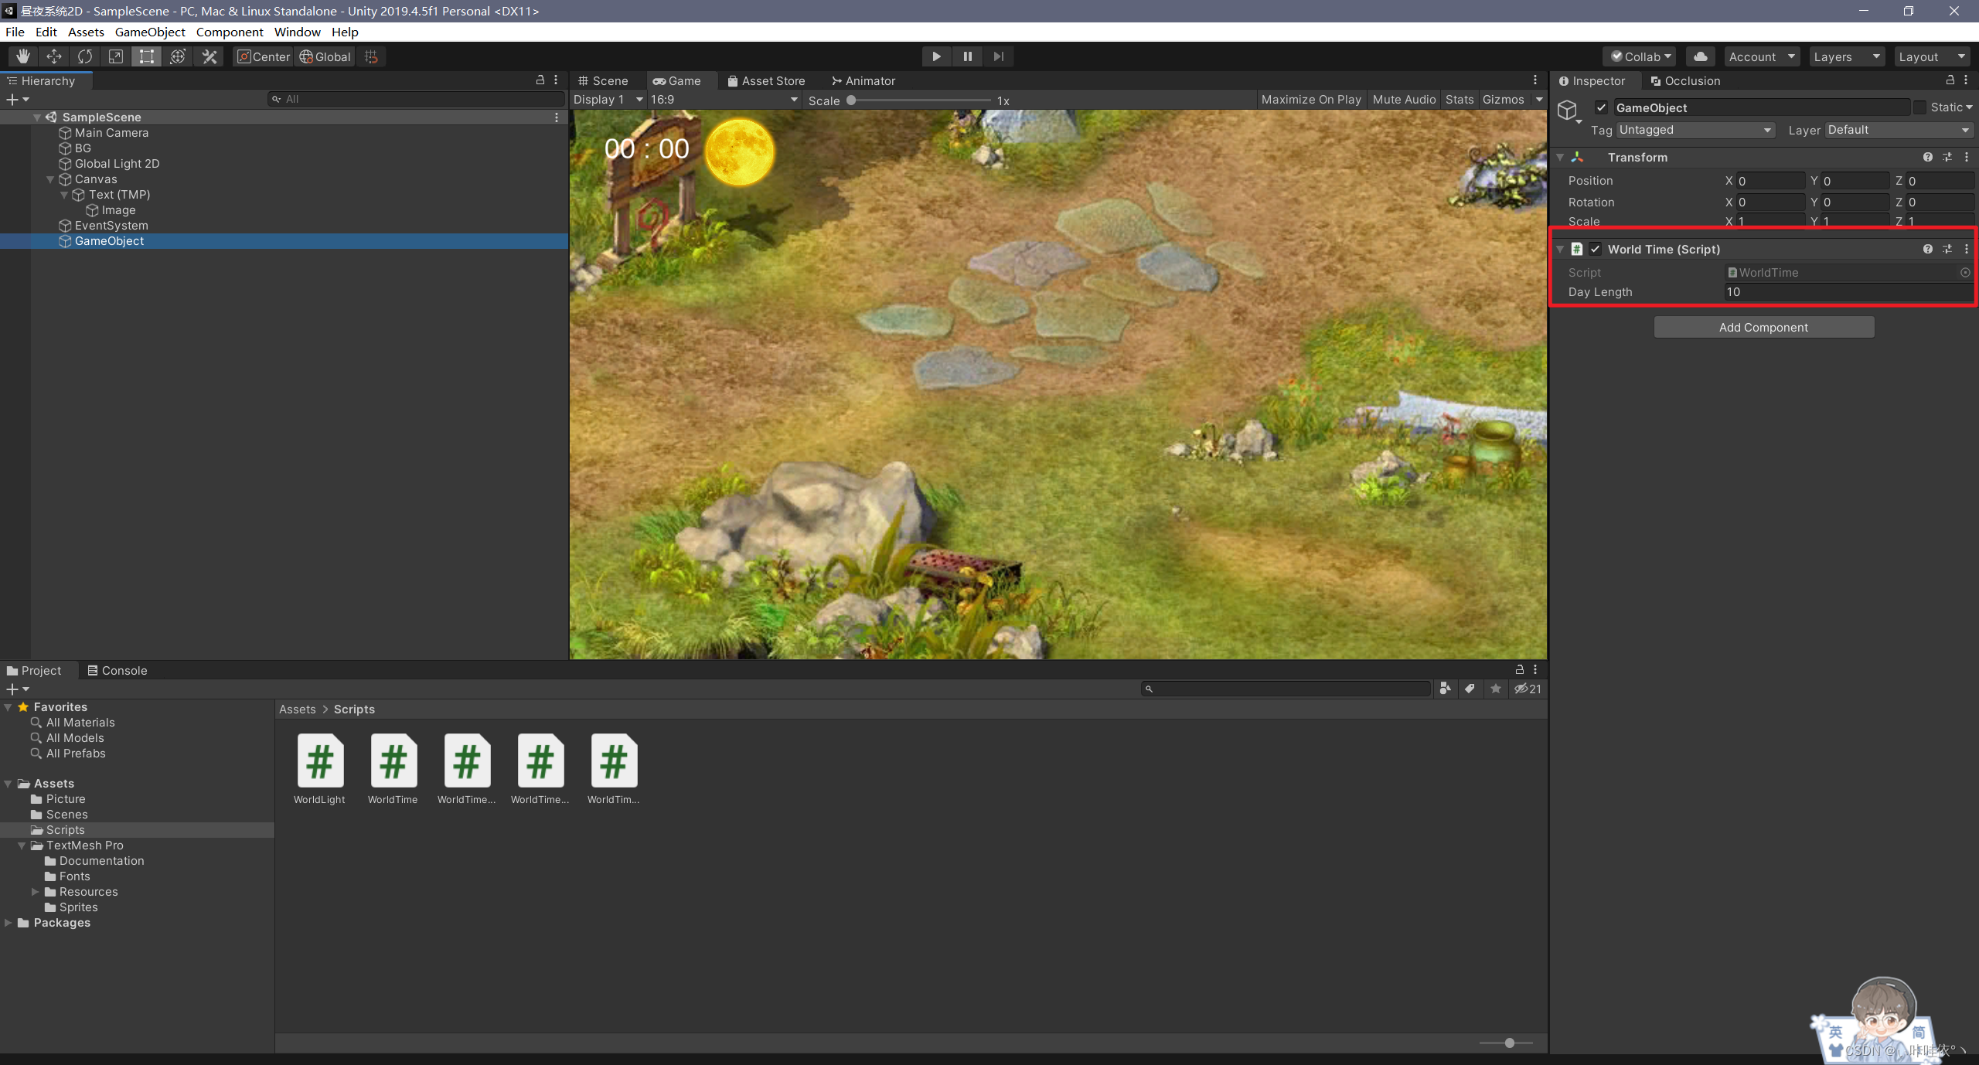Toggle Mute Audio
Viewport: 1979px width, 1065px height.
coord(1404,99)
